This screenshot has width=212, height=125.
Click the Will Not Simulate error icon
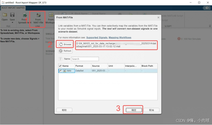[179, 39]
